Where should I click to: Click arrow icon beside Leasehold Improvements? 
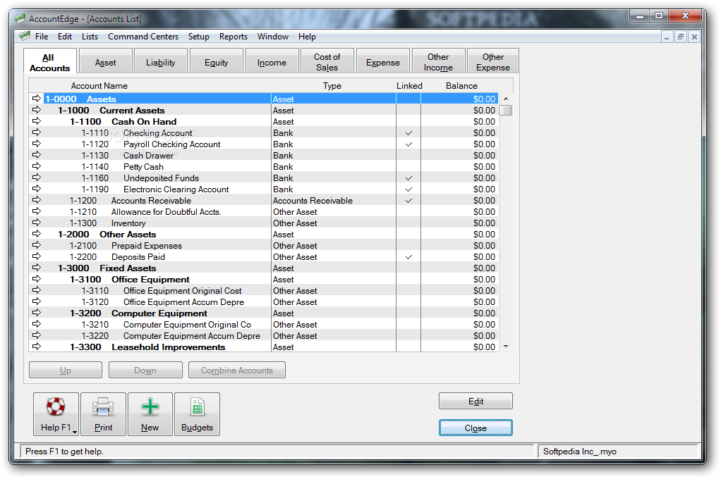pos(37,346)
